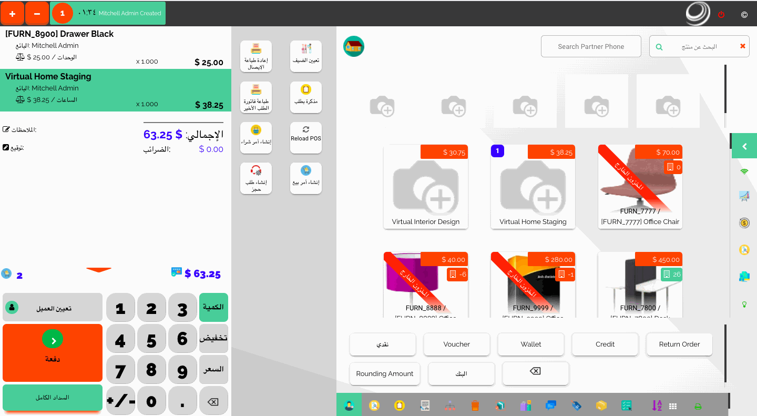Viewport: 757px width, 416px height.
Task: Click the Search Partner Phone field
Action: (x=591, y=46)
